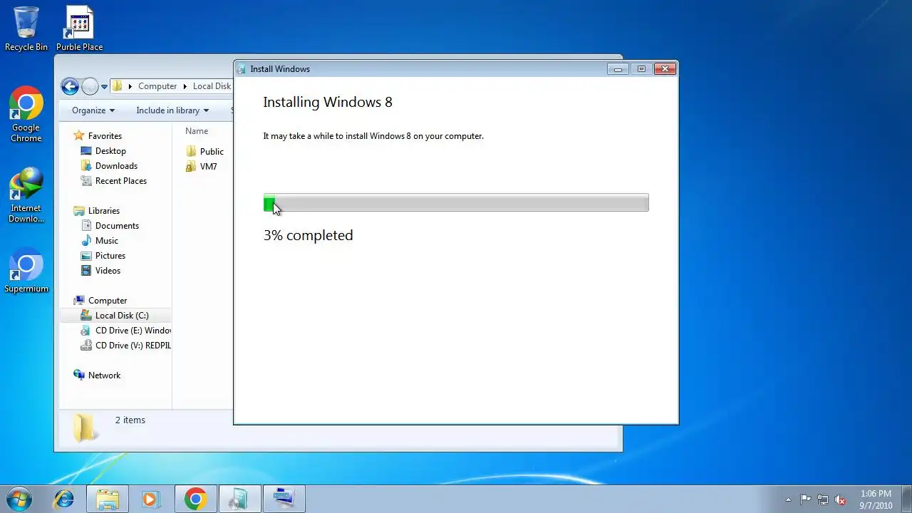Minimize the Install Windows window
The width and height of the screenshot is (912, 513).
618,69
